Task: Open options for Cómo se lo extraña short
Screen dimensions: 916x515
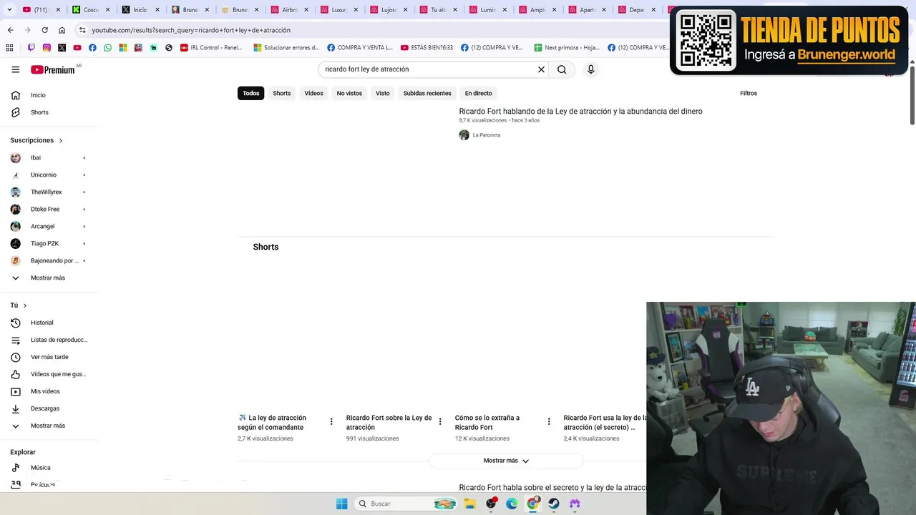Action: point(549,421)
